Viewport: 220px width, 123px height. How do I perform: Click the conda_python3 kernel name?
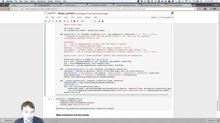click(x=166, y=17)
